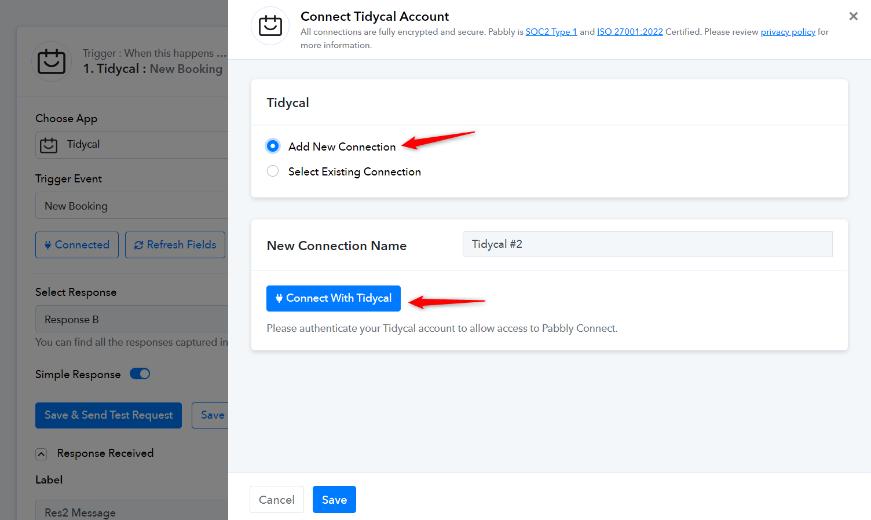Image resolution: width=871 pixels, height=520 pixels.
Task: Click the 'Response Received' heading text
Action: pos(105,453)
